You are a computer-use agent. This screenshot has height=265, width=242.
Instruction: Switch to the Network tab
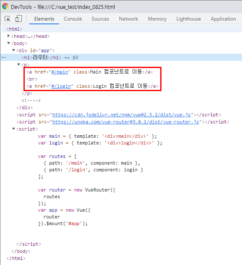click(128, 19)
